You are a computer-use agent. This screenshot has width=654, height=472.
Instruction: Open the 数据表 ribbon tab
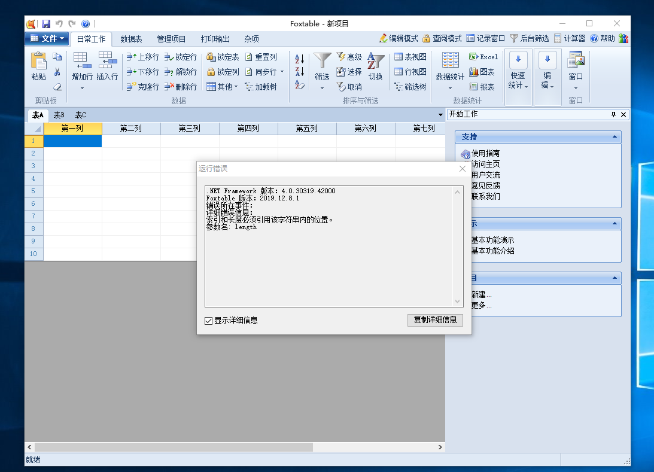[x=132, y=39]
